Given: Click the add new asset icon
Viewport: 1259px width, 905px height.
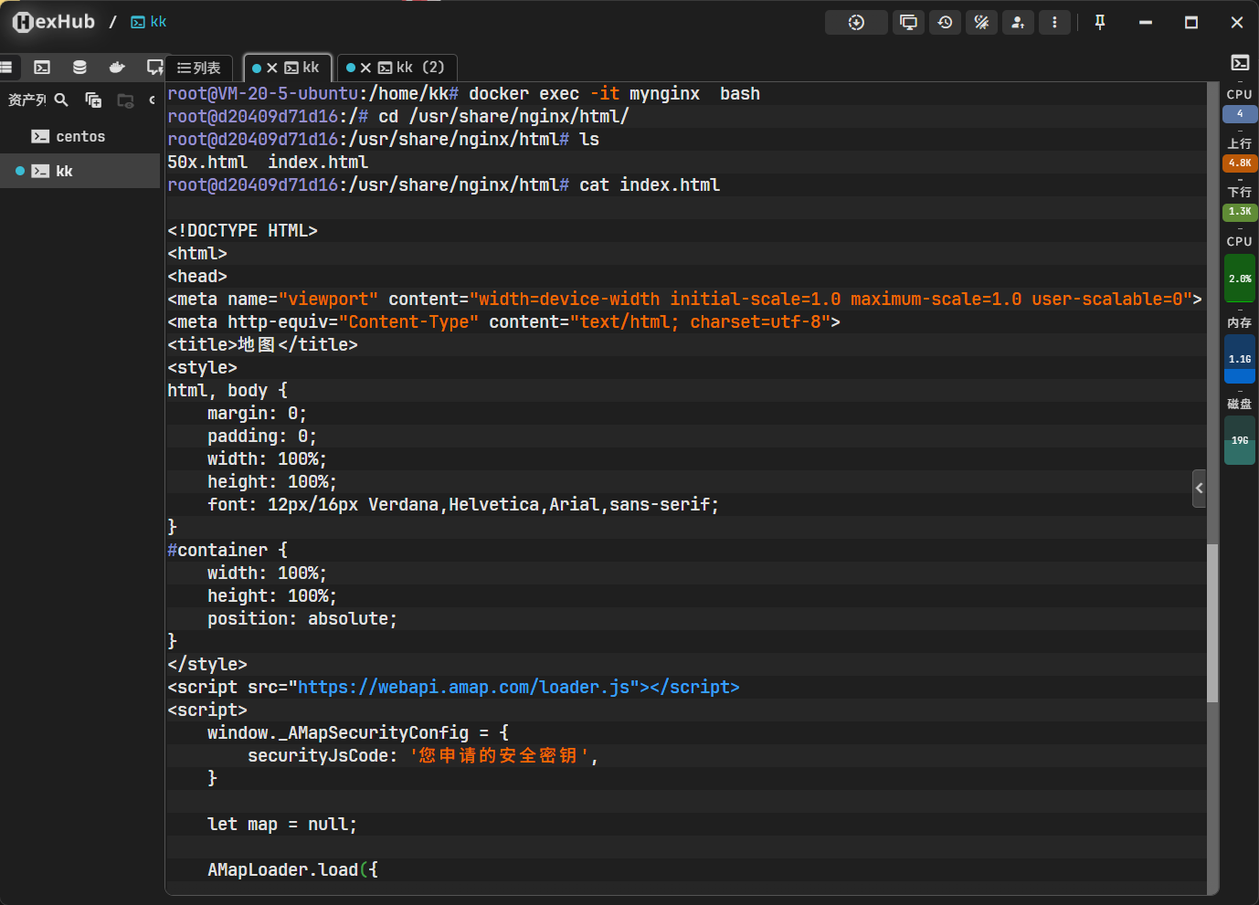Looking at the screenshot, I should coord(93,100).
